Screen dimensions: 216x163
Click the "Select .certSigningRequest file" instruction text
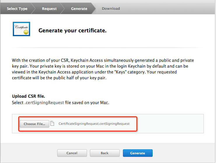(x=60, y=102)
